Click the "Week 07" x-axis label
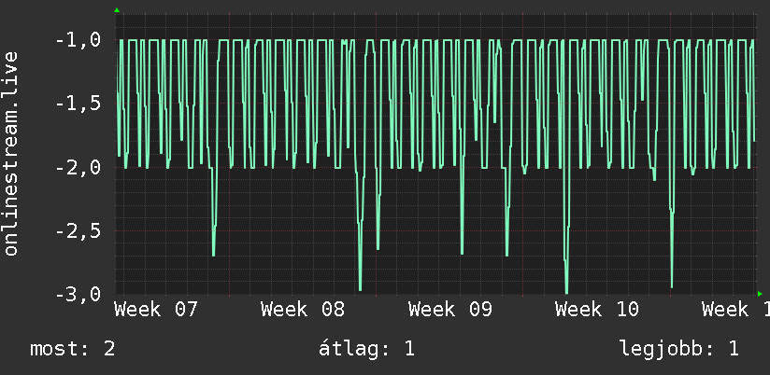770x375 pixels. 156,310
